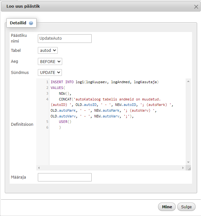Click the closing parenthesis on line 6
Viewport: 201px width, 216px height.
point(60,127)
